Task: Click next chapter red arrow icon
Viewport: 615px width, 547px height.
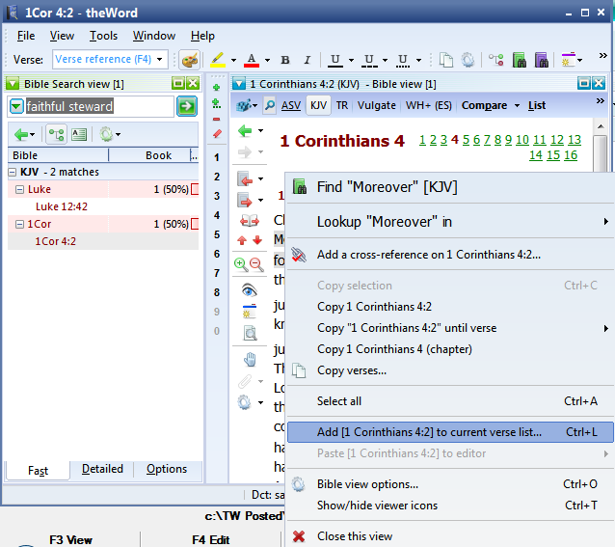Action: 246,201
